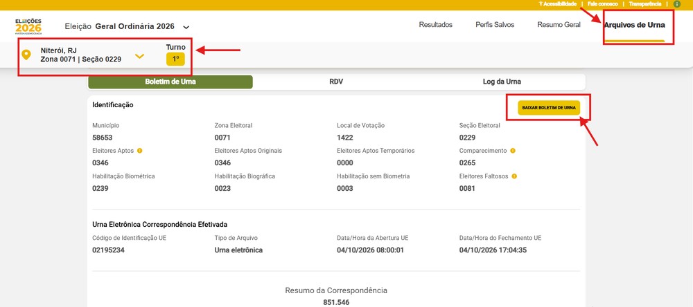693x307 pixels.
Task: Click the green info icon in the top bar
Action: tap(676, 4)
